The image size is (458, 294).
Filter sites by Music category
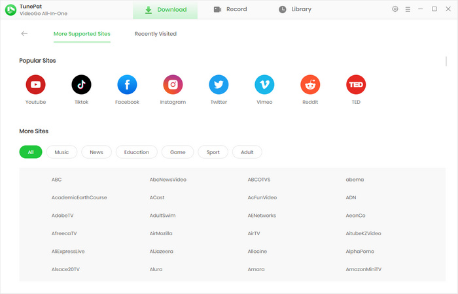point(62,152)
